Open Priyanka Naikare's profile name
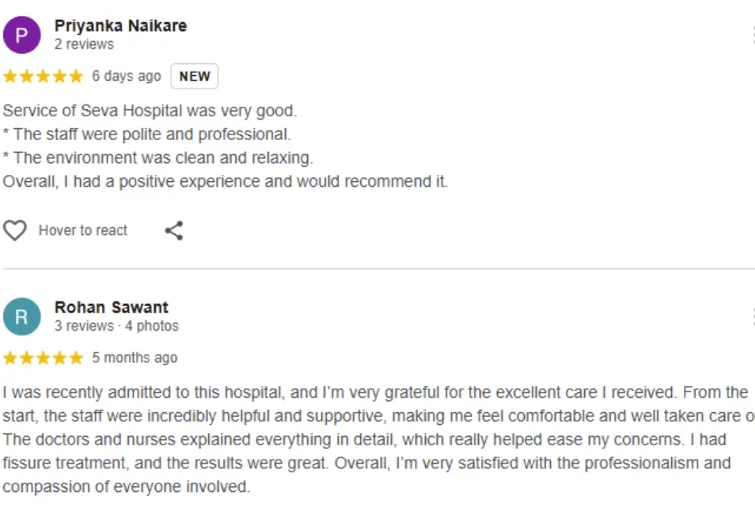The width and height of the screenshot is (755, 515). [120, 25]
